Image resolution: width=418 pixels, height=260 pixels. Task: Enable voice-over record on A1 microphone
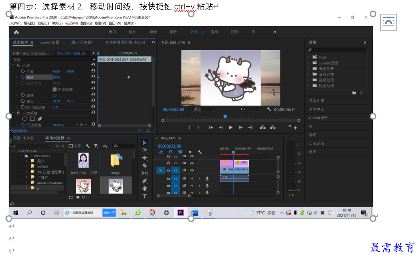point(207,178)
